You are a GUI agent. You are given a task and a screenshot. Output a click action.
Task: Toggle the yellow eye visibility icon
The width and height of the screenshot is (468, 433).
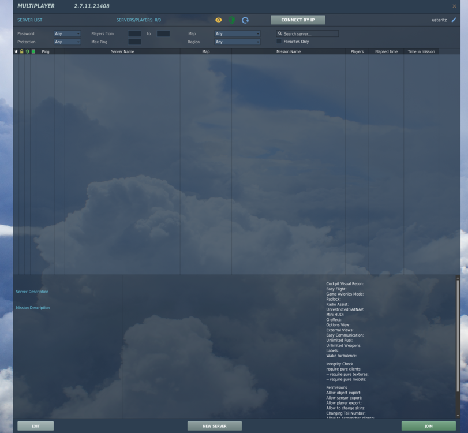[x=219, y=20]
